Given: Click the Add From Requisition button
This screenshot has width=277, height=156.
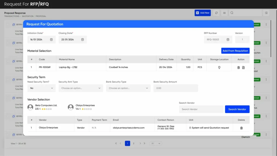Looking at the screenshot, I should point(235,51).
